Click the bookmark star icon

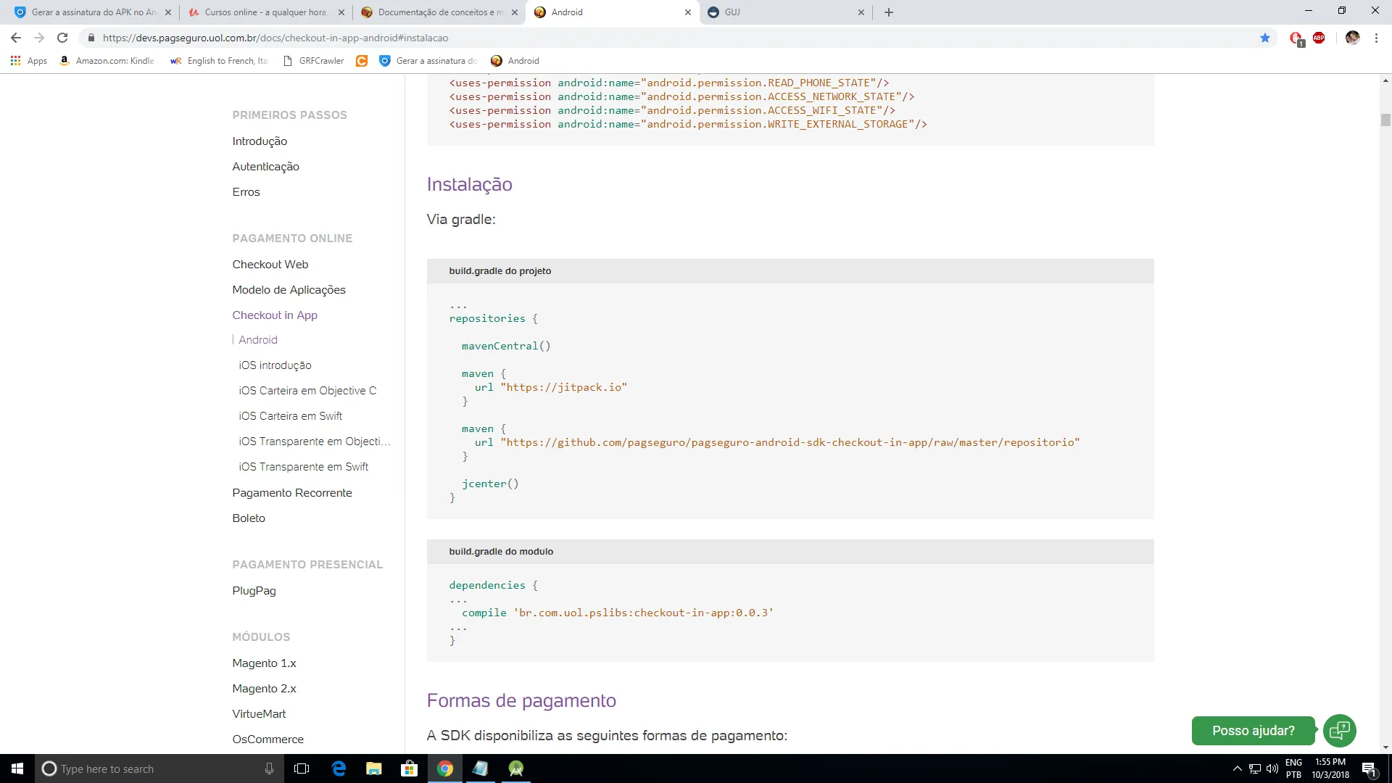(x=1265, y=38)
